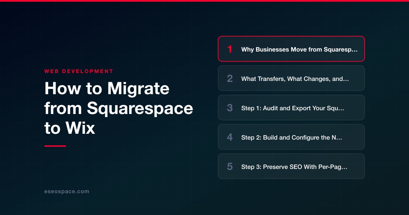Viewport: 409px width, 215px height.
Task: Select "Step 2: Build and Configure the N…" card
Action: tap(291, 137)
